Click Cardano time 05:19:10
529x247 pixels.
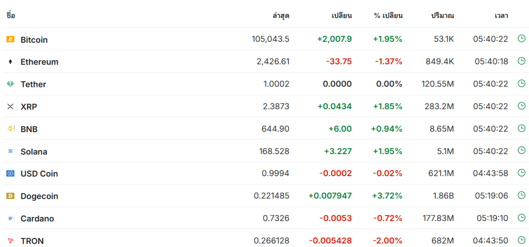(492, 218)
